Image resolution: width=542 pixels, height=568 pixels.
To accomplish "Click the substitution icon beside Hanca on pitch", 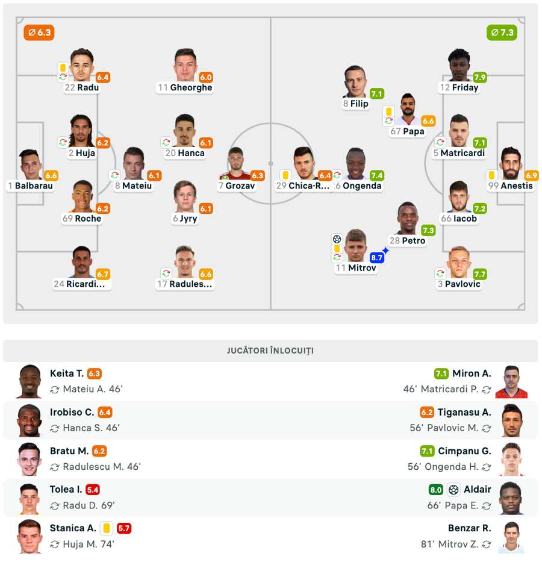I will (x=166, y=143).
